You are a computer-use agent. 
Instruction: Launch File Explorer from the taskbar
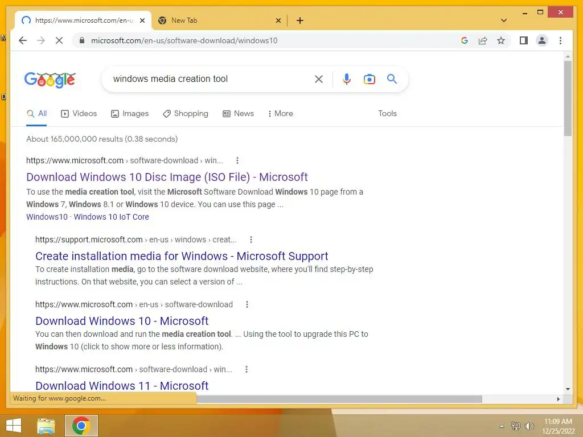click(x=46, y=426)
